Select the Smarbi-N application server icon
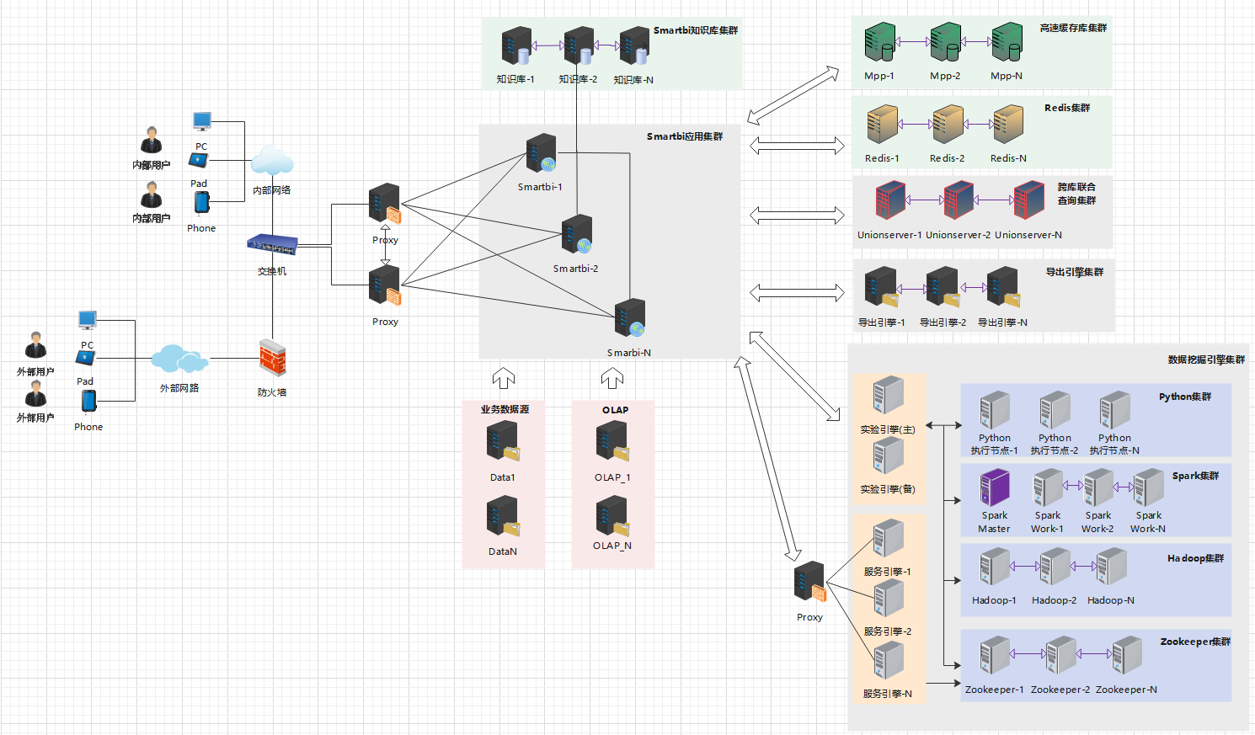 click(x=630, y=318)
